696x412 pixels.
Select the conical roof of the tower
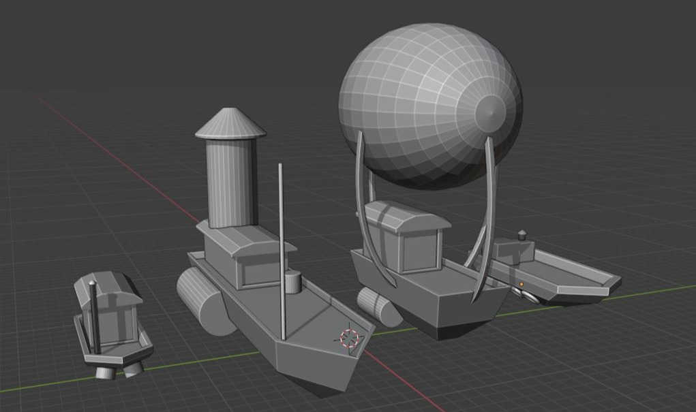[x=230, y=124]
